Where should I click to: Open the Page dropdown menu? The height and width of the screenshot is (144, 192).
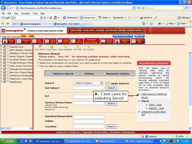point(170,23)
